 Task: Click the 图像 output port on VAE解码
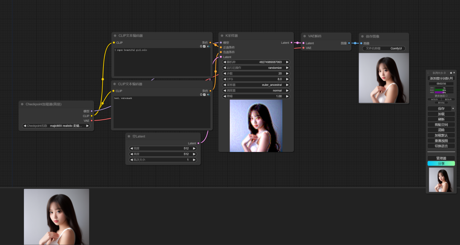[x=349, y=43]
